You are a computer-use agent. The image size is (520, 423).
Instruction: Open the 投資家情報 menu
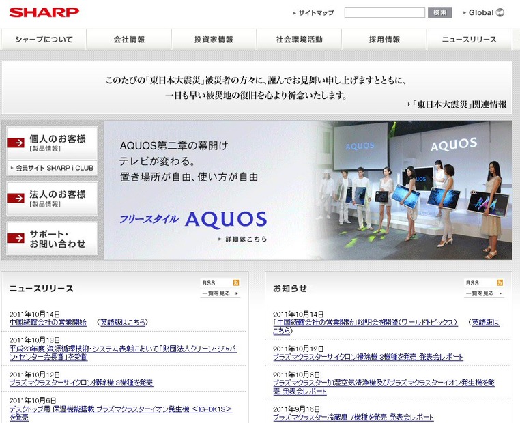pyautogui.click(x=214, y=40)
